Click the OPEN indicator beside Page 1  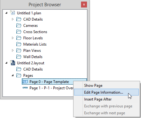(25, 88)
